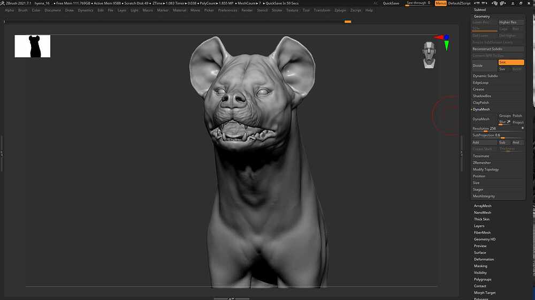Click the Add button under SubProjection

pos(485,142)
